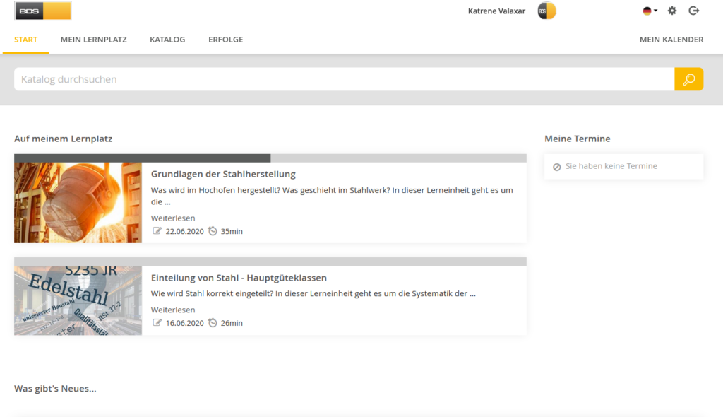Switch to the MEIN LERNPLATZ tab
Image resolution: width=723 pixels, height=417 pixels.
(x=93, y=40)
